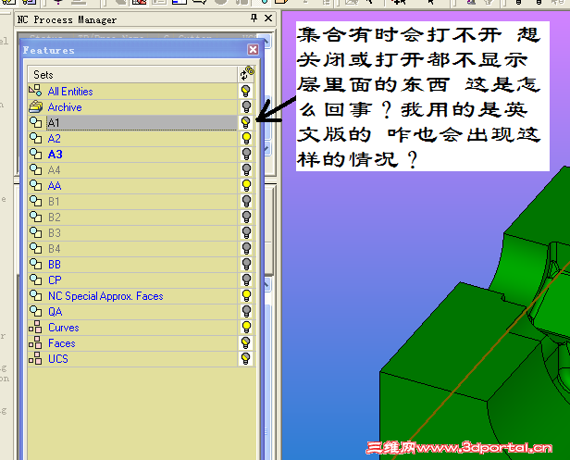The height and width of the screenshot is (460, 570).
Task: Toggle the All Entities lightbulb
Action: pos(246,91)
